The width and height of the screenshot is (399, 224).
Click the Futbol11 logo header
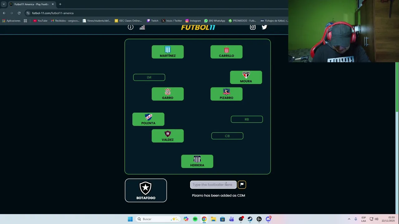click(x=198, y=27)
